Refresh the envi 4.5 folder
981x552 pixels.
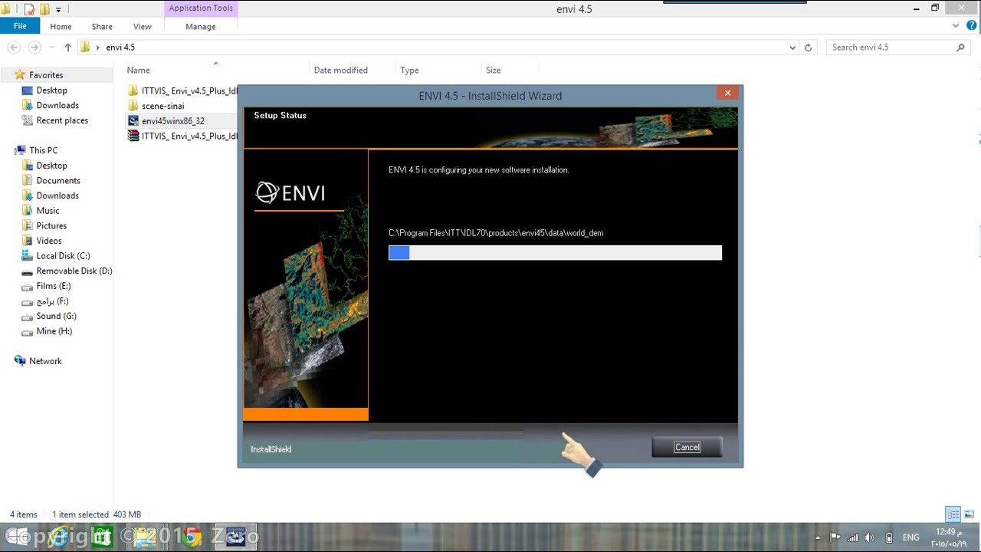[808, 48]
